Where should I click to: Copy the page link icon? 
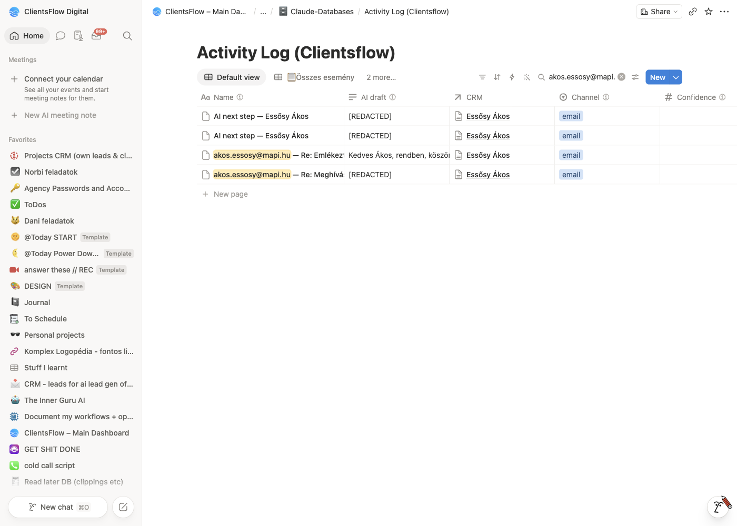pyautogui.click(x=693, y=12)
